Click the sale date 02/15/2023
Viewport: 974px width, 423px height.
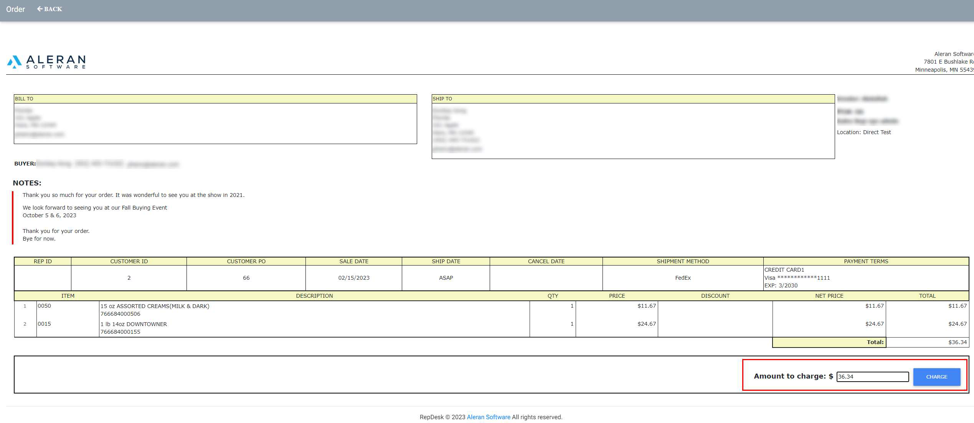point(353,278)
